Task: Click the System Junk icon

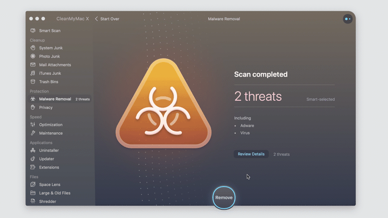Action: point(32,47)
